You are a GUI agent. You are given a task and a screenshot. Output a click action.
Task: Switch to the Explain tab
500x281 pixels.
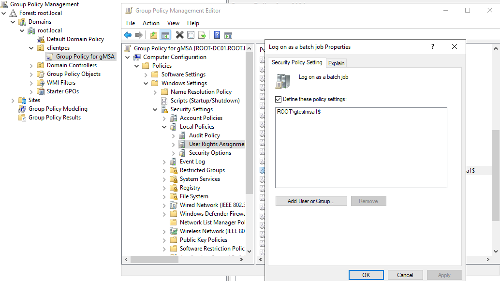(336, 63)
